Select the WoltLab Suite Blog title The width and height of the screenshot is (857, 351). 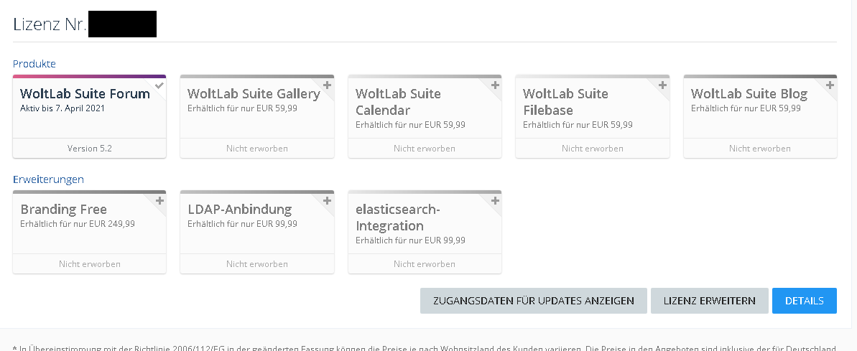(x=749, y=94)
